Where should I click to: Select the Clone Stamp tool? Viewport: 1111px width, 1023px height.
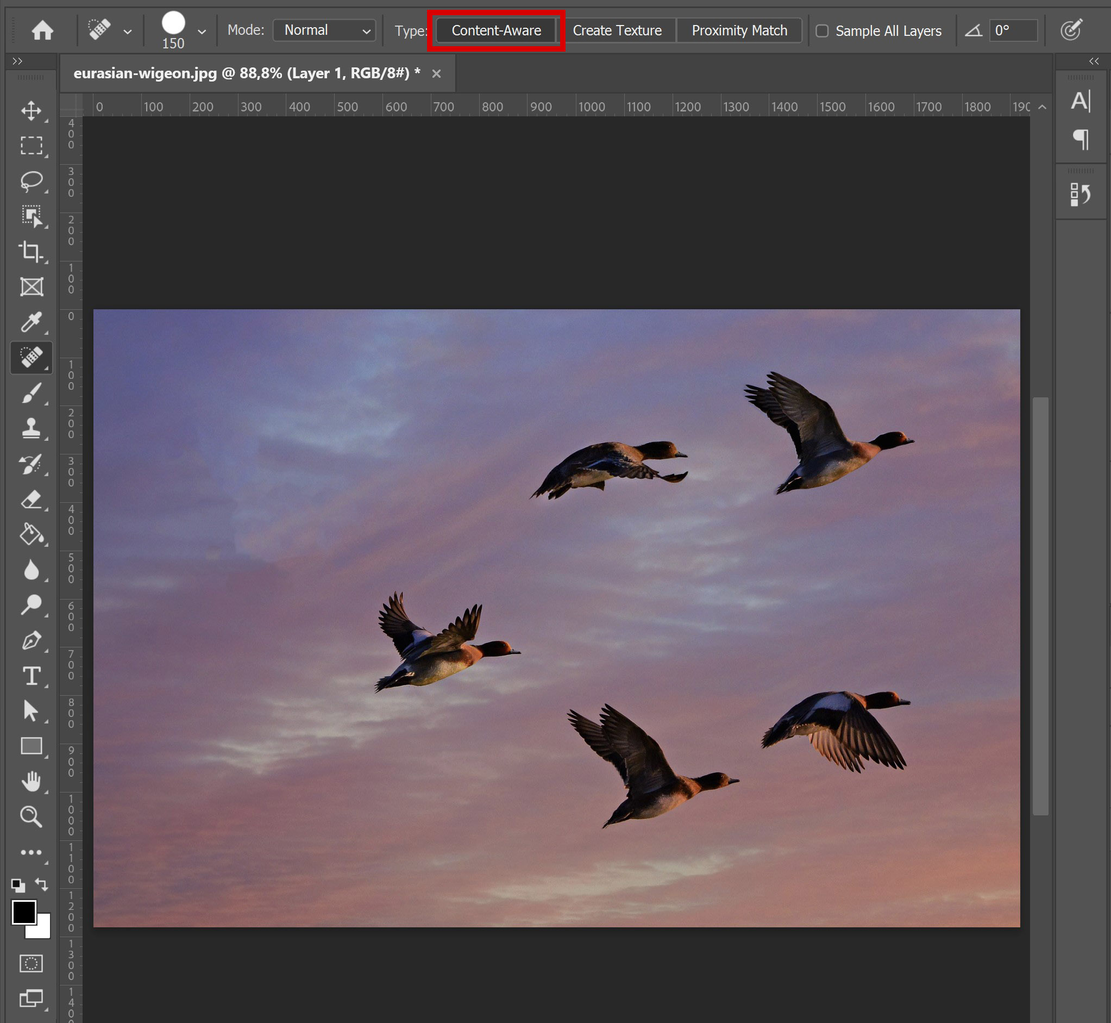pyautogui.click(x=31, y=429)
